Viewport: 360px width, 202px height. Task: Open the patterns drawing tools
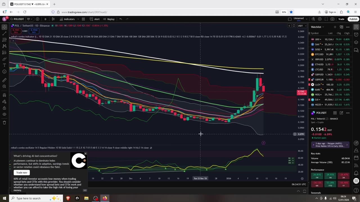(4, 46)
